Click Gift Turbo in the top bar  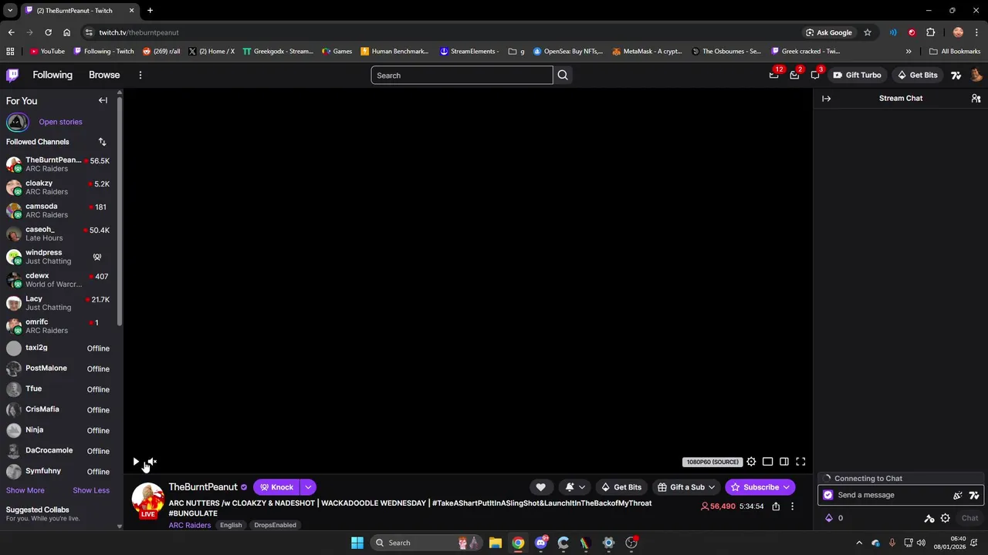pyautogui.click(x=857, y=75)
